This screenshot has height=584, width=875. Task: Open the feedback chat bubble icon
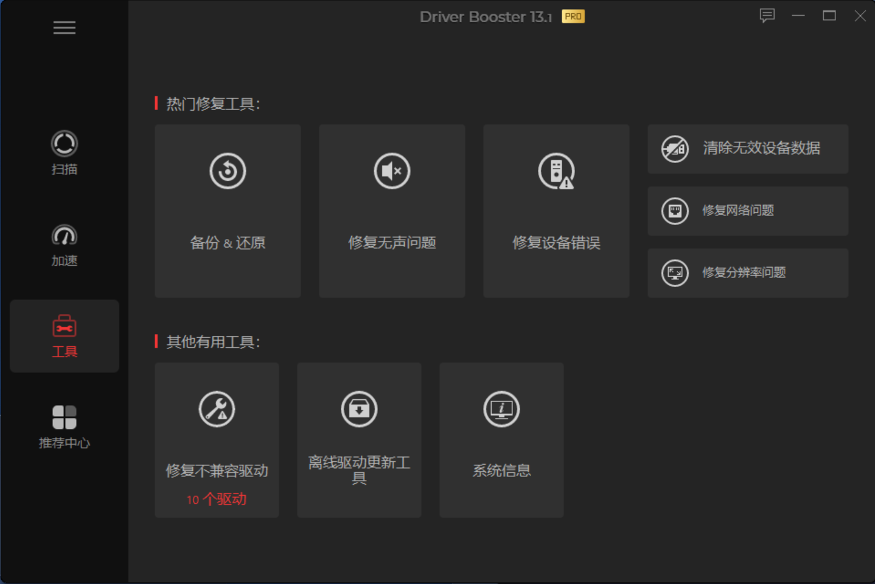click(x=767, y=16)
